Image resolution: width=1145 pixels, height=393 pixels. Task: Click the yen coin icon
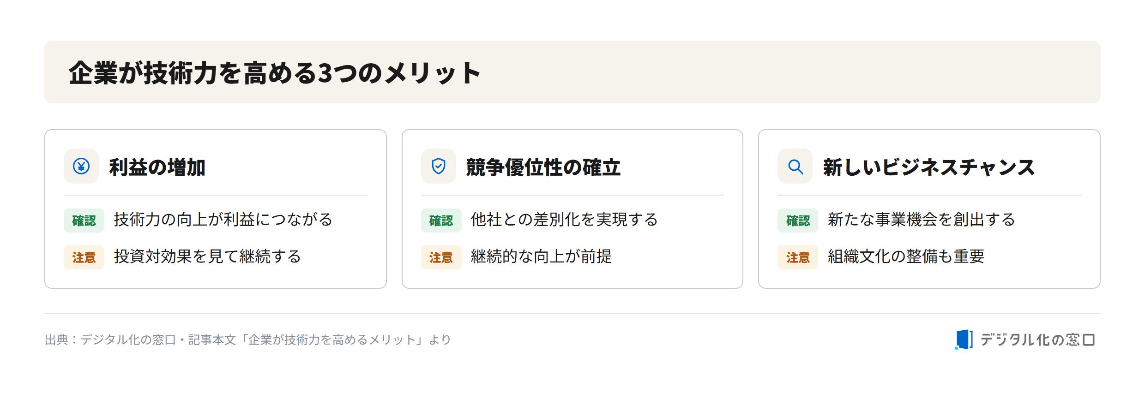(81, 166)
